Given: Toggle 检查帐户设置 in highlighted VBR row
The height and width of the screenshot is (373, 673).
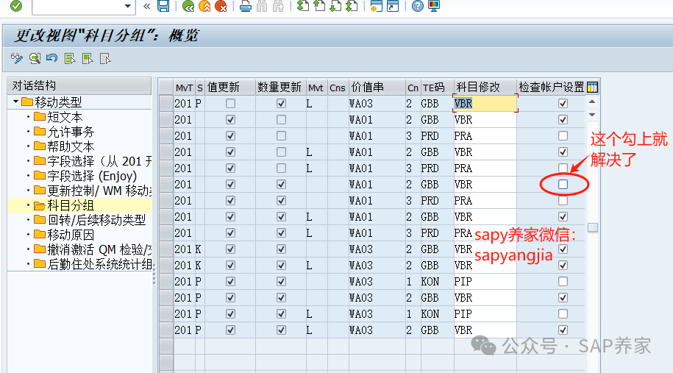Looking at the screenshot, I should point(563,104).
